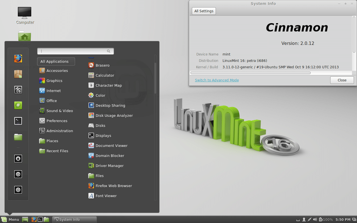Click Switch to Advanced Mode link
The width and height of the screenshot is (357, 223).
point(217,80)
